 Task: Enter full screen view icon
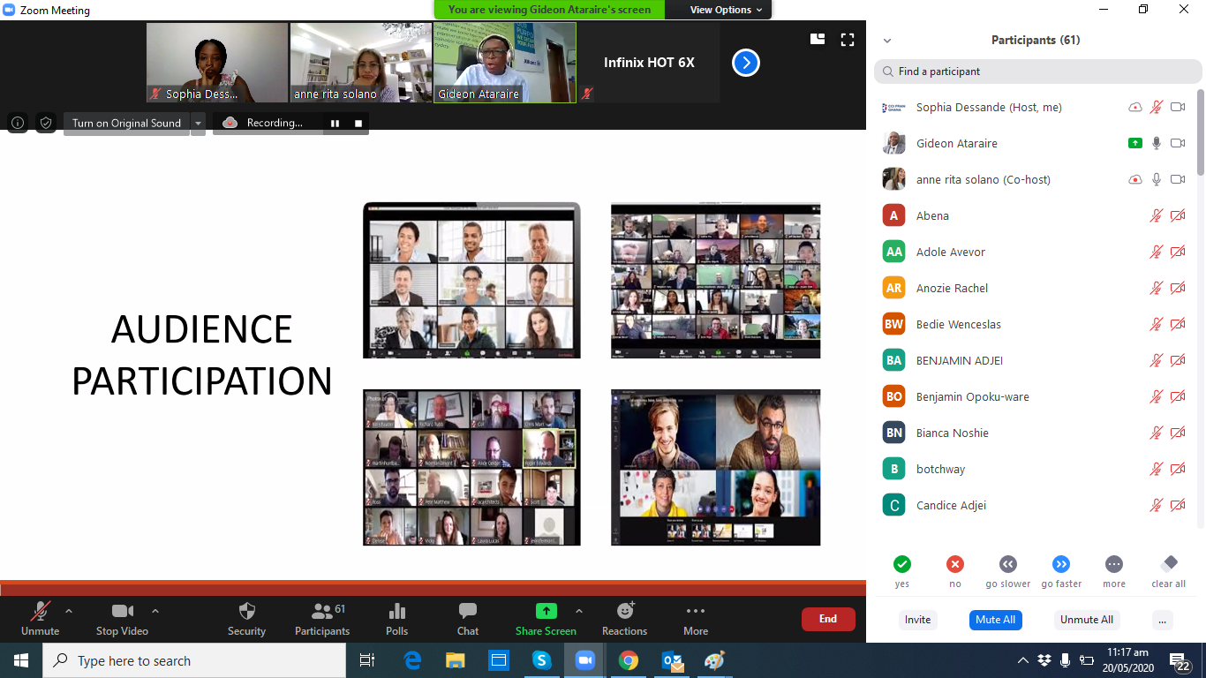coord(848,40)
